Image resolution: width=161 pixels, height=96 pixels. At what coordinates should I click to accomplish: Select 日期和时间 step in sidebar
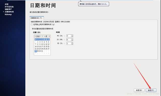9,12
